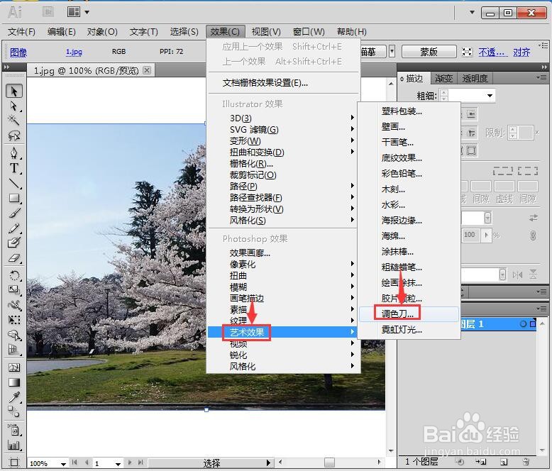Open the 窗口(W) menu
Screen dimensions: 552x471
(309, 32)
